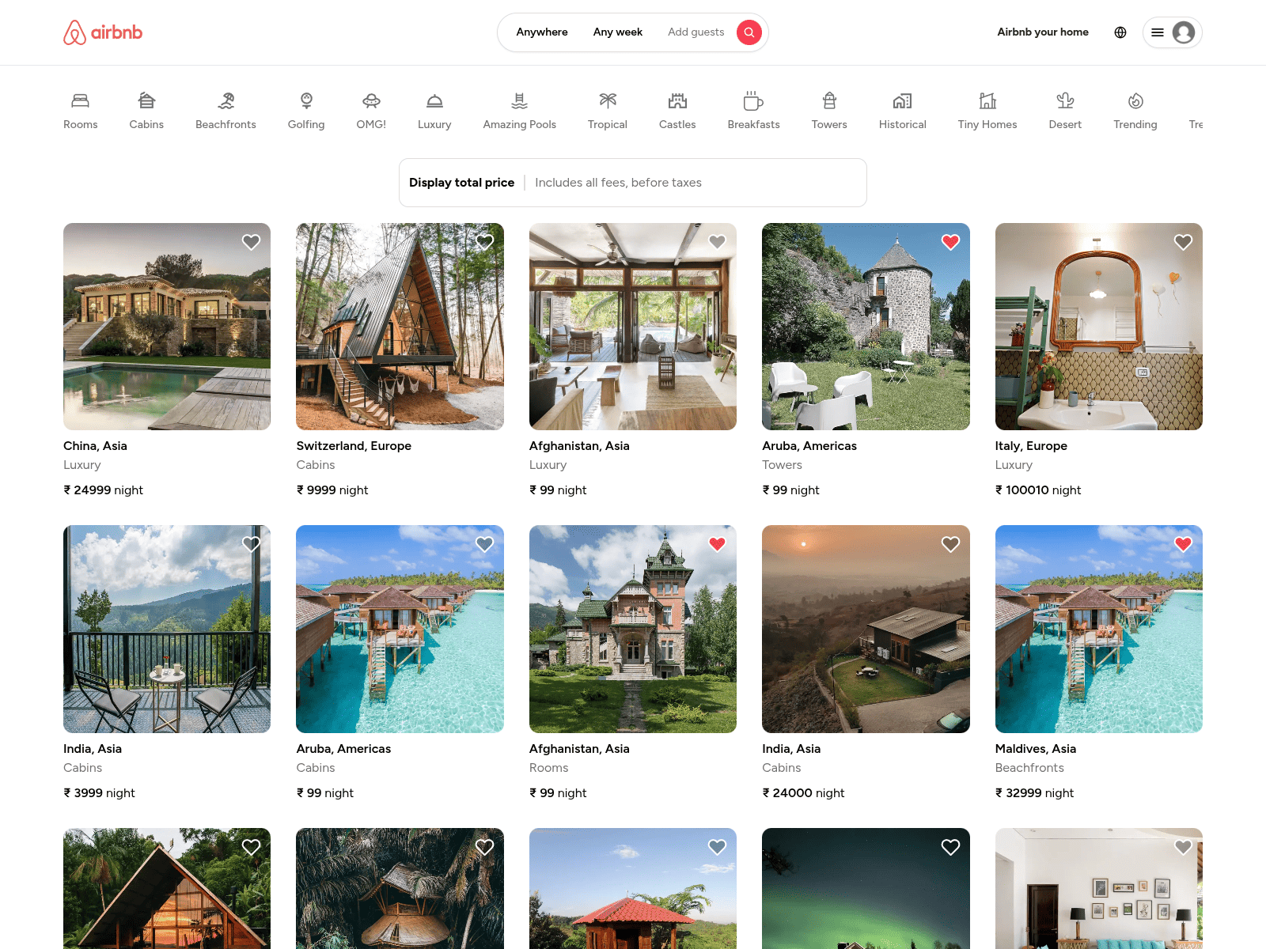This screenshot has width=1266, height=949.
Task: Favorite the northern lights listing
Action: click(950, 847)
